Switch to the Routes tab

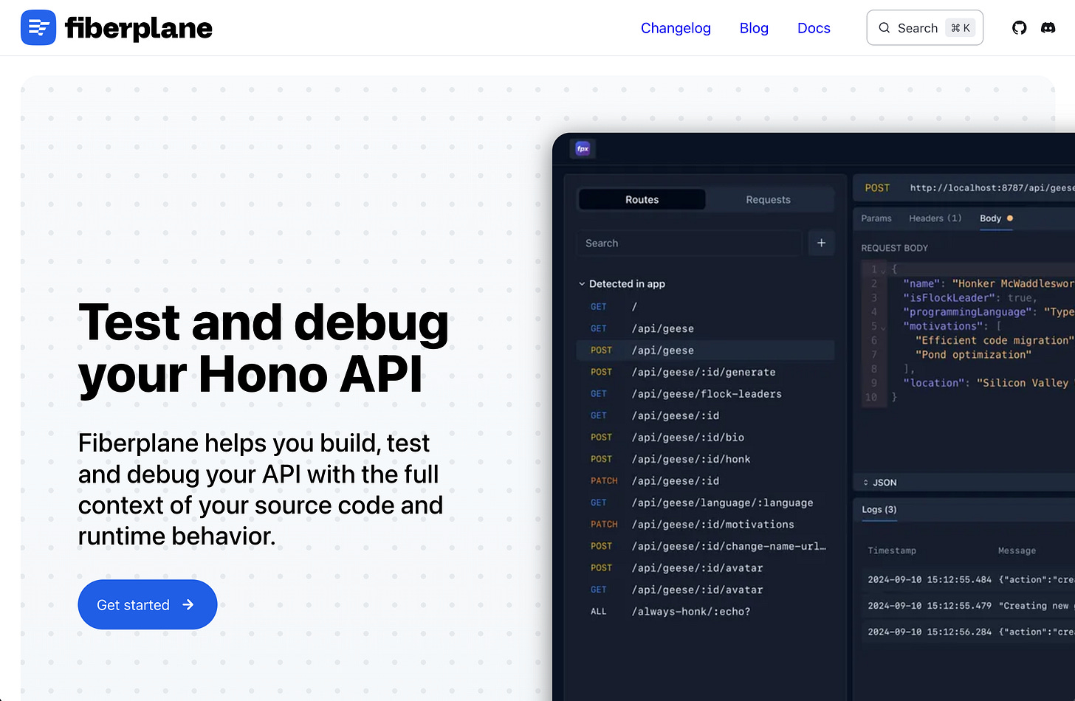(642, 200)
